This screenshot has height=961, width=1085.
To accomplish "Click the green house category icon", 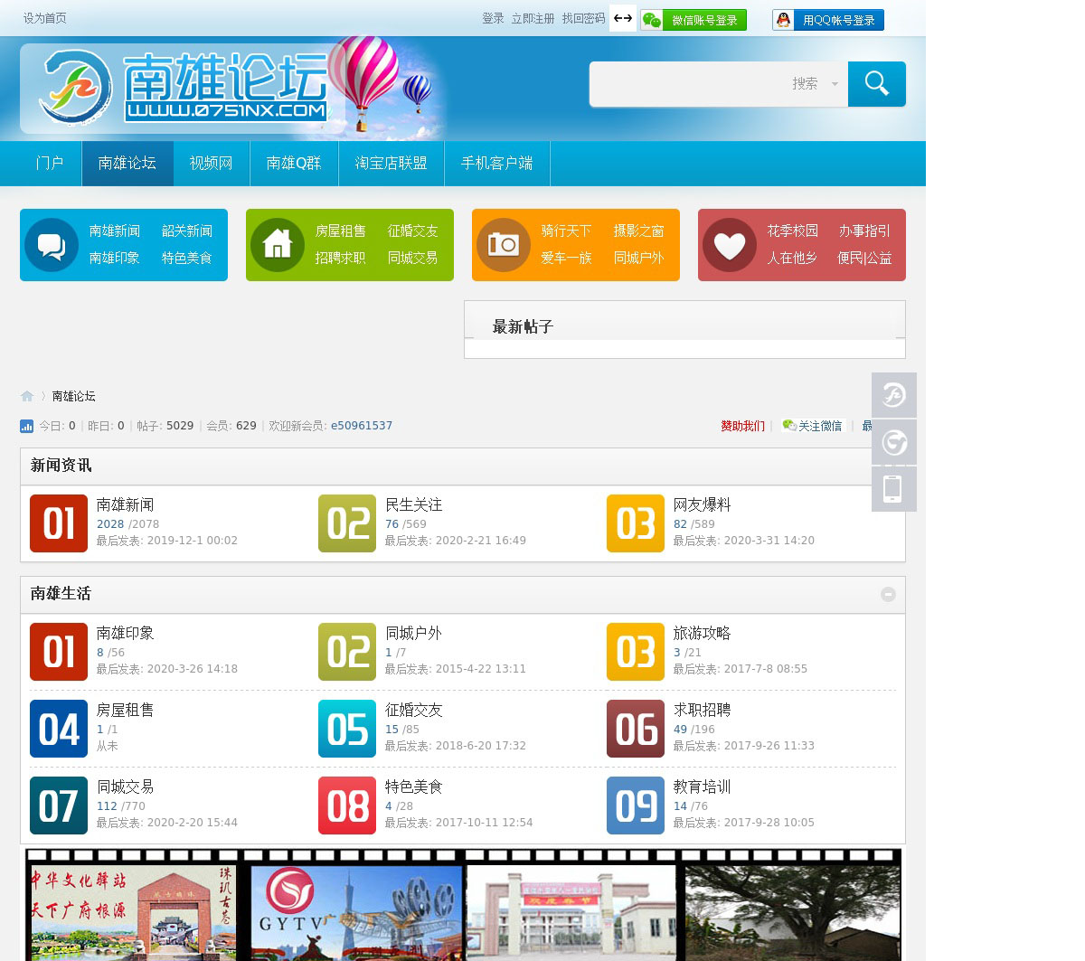I will [x=278, y=245].
